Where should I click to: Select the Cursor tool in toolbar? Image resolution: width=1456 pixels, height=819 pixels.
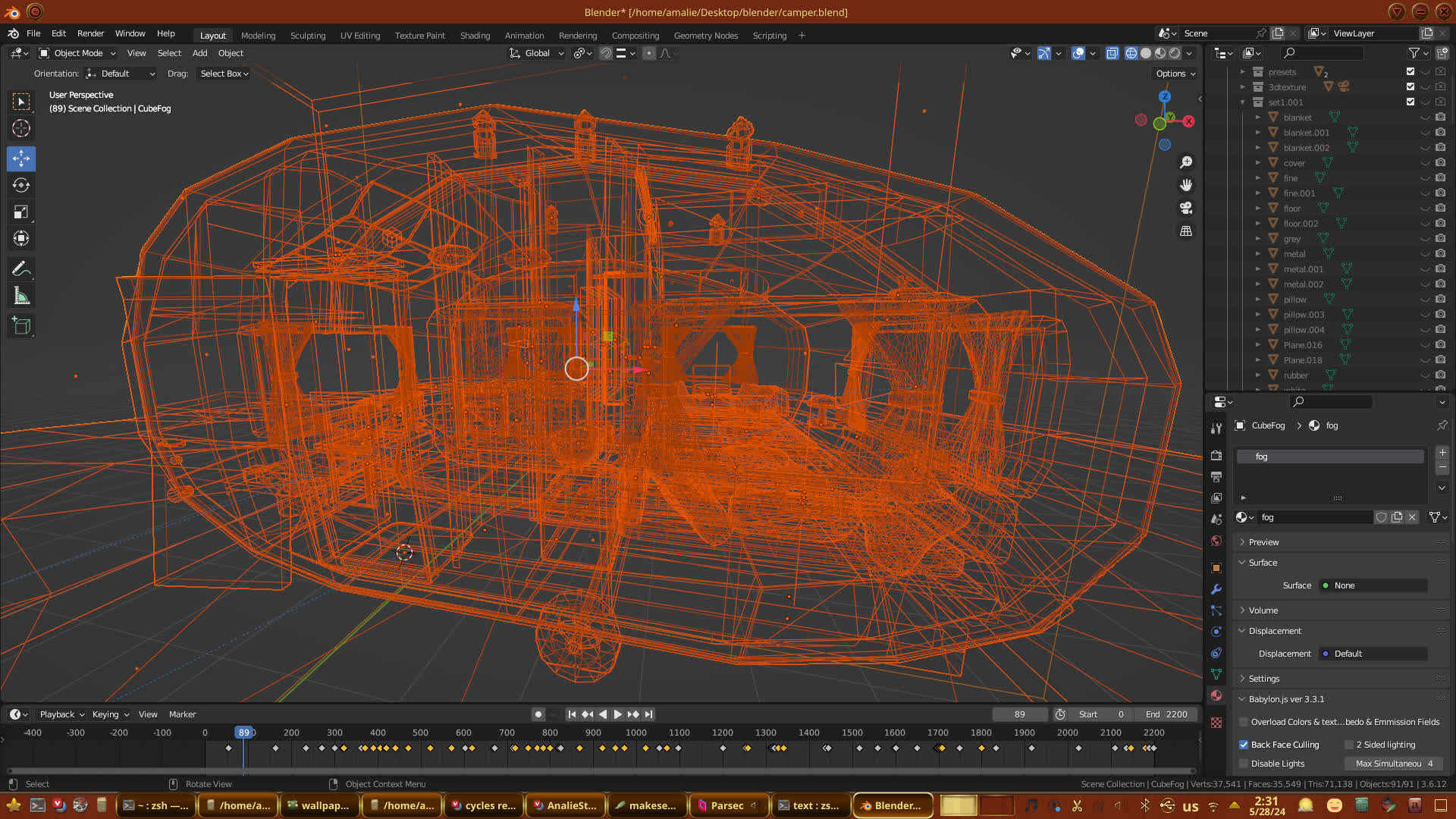(21, 128)
